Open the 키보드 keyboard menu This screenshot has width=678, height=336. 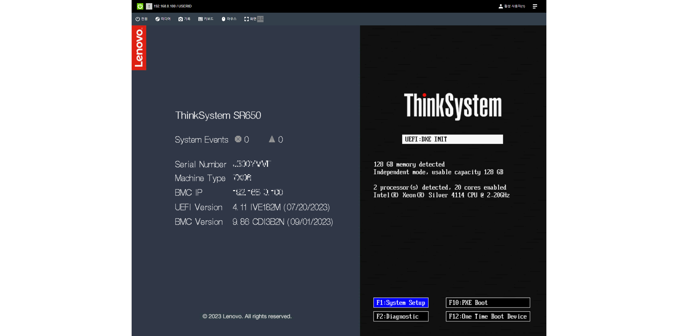[x=206, y=19]
